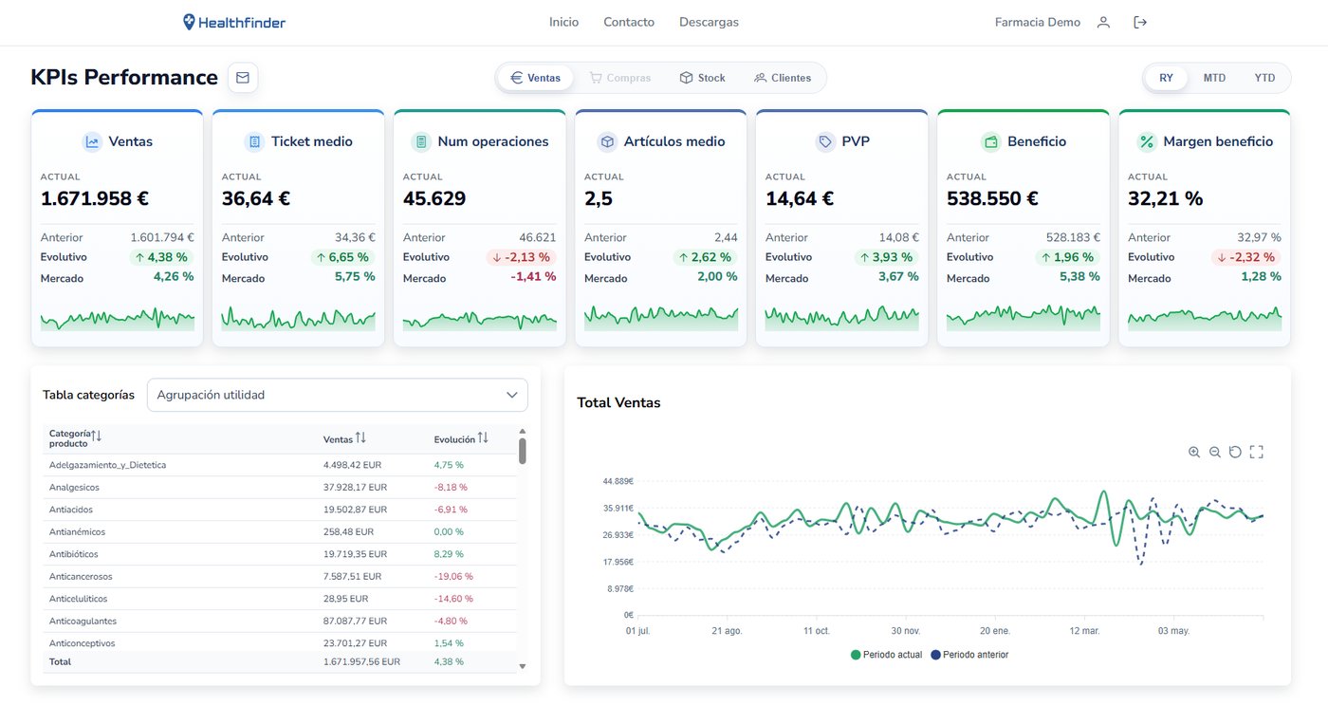The height and width of the screenshot is (724, 1328).
Task: Click the Ticket medio receipt icon
Action: 254,141
